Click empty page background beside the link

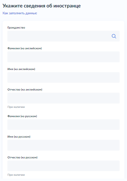click(x=81, y=13)
